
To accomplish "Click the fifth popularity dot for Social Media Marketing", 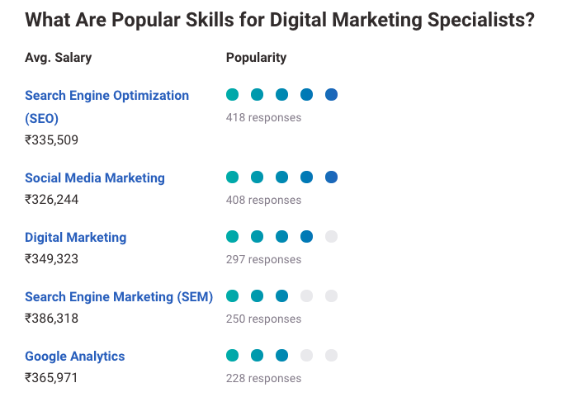I will coord(331,177).
